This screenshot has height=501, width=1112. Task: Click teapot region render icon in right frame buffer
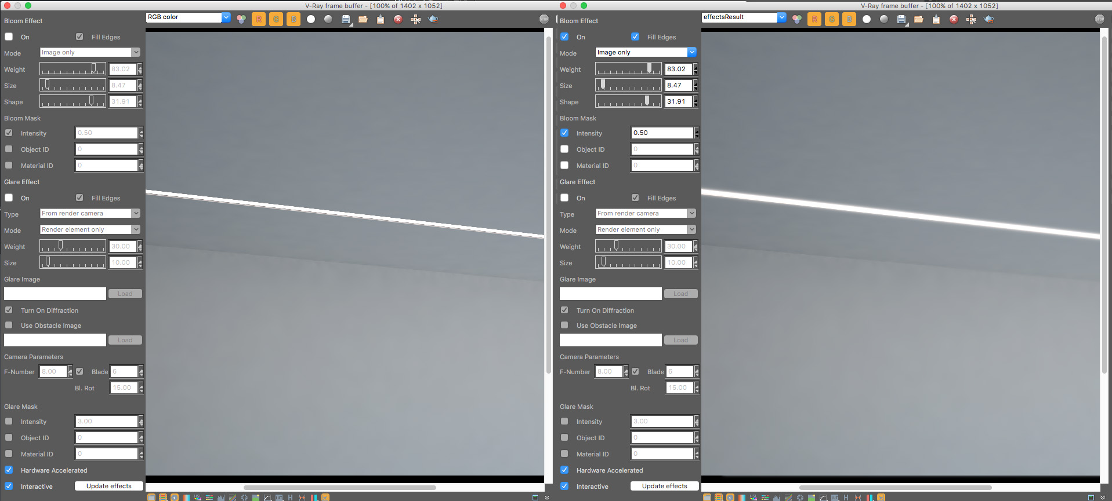coord(989,19)
